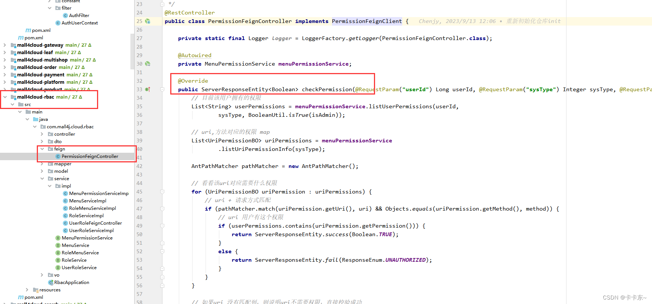This screenshot has height=304, width=652.
Task: Click line number 27 in the gutter
Action: coord(139,38)
